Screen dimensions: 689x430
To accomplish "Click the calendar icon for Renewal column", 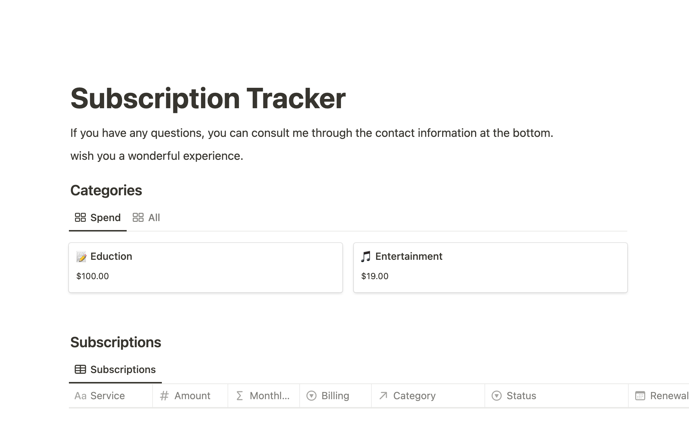I will 640,396.
